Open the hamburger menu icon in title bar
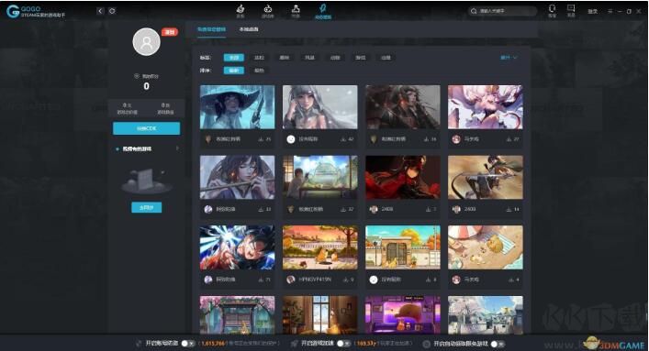Screen dimensions: 649x351 pyautogui.click(x=610, y=11)
